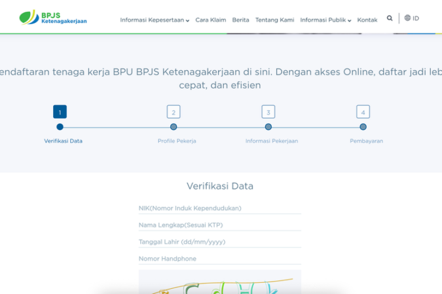
Task: Go to the Berita page
Action: click(240, 20)
